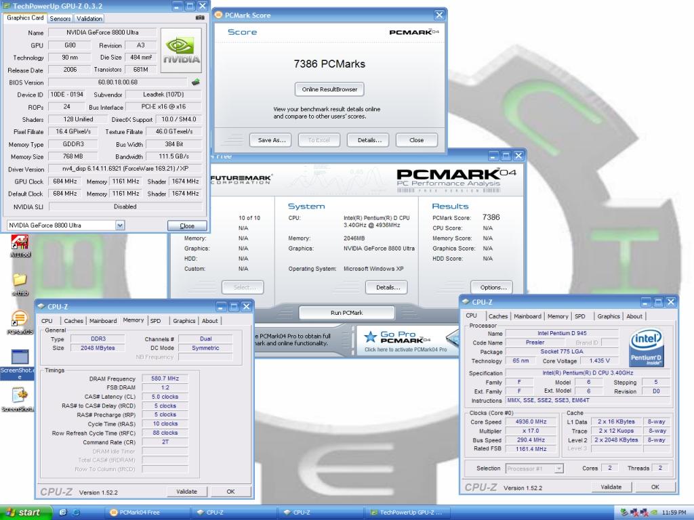This screenshot has width=694, height=520.
Task: Click the 7386 PCMarks score text
Action: click(x=329, y=64)
